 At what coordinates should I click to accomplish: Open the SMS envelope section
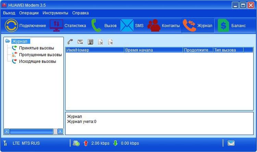132,26
